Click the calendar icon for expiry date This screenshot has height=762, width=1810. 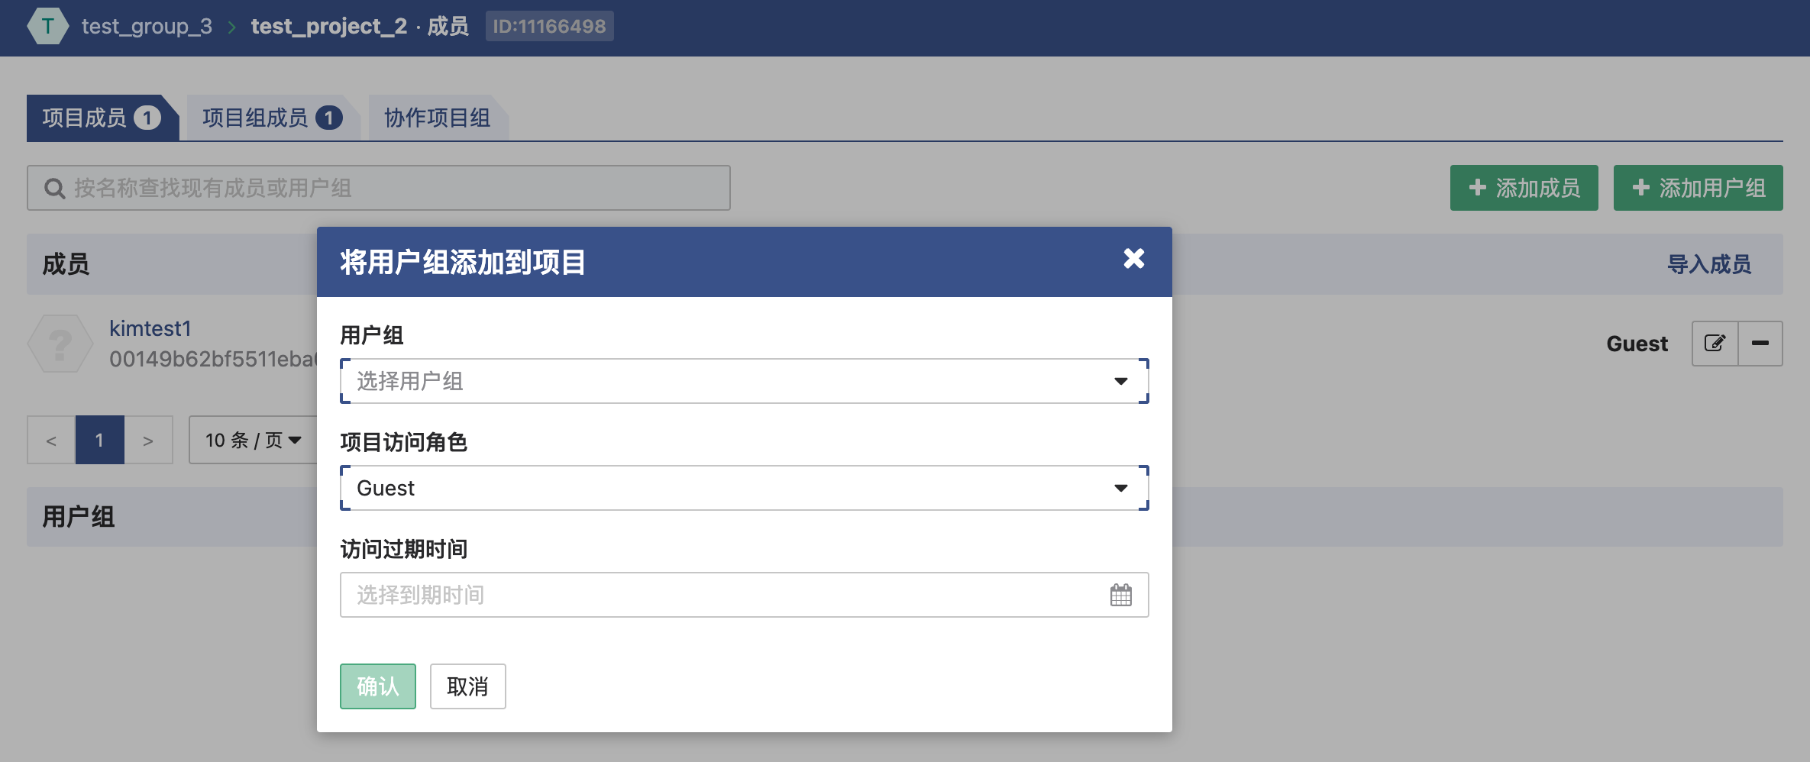[1120, 595]
